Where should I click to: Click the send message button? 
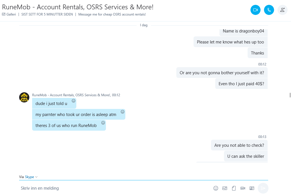coord(263,188)
